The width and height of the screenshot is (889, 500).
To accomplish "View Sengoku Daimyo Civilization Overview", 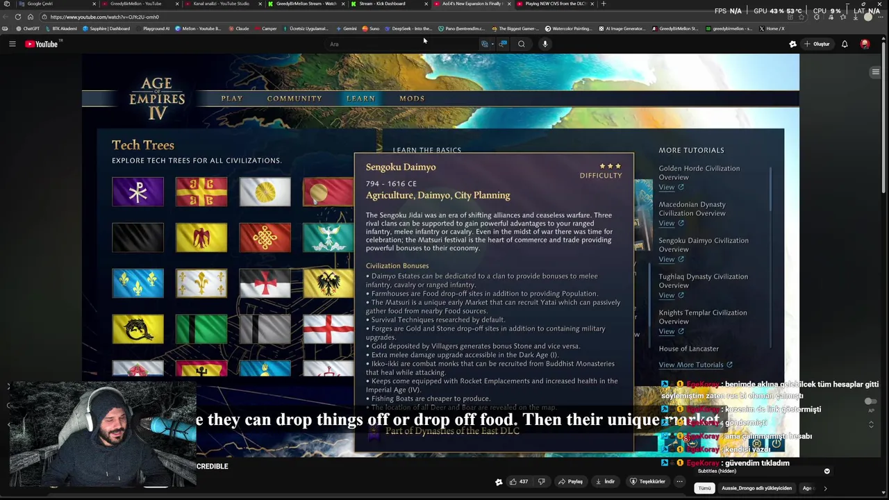I will pyautogui.click(x=671, y=259).
